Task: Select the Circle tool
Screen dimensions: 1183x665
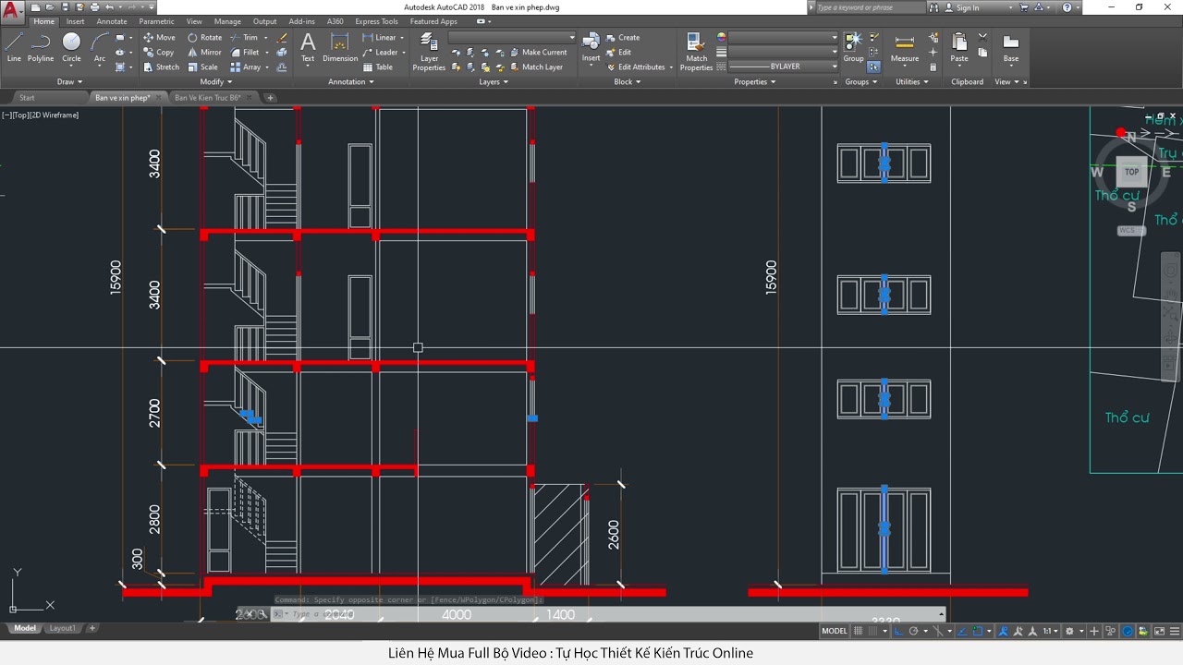Action: tap(71, 46)
